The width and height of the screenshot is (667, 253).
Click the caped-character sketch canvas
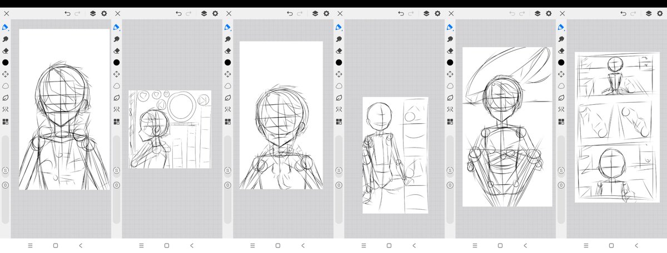64,109
